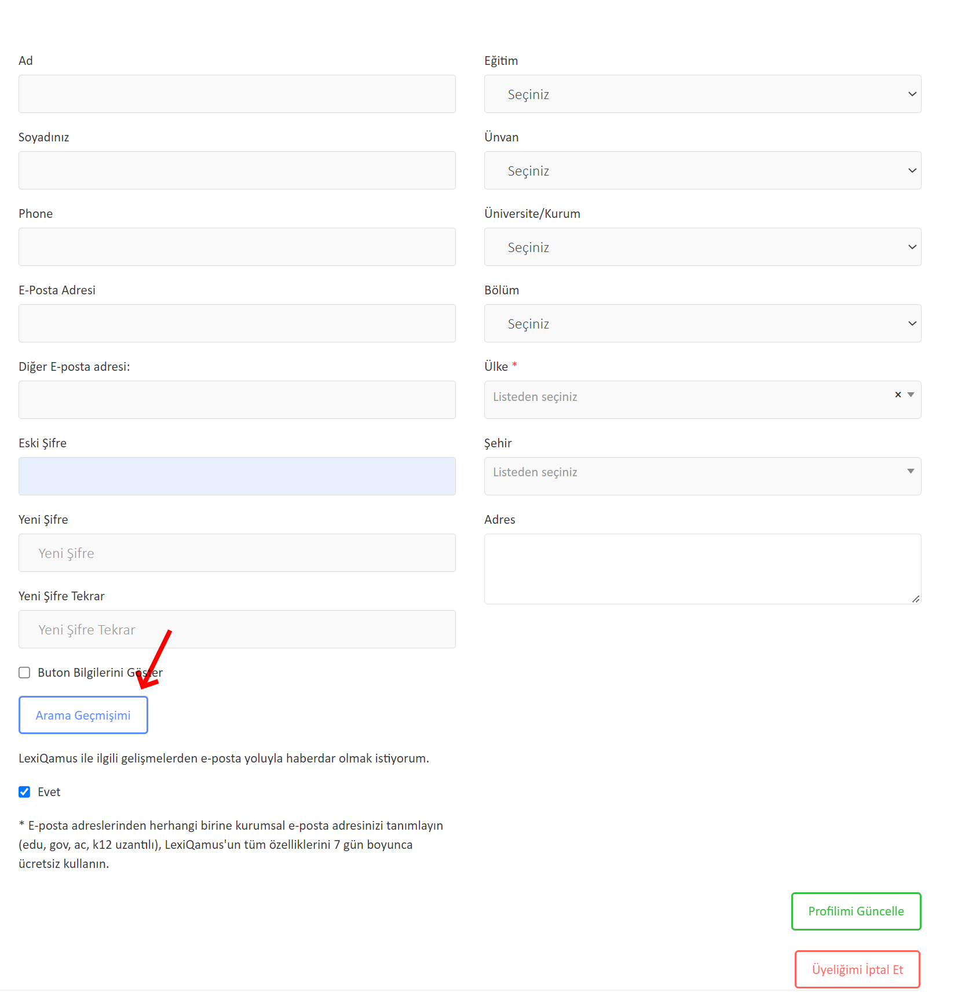Click the Yeni Şifre Tekrar field

click(237, 629)
